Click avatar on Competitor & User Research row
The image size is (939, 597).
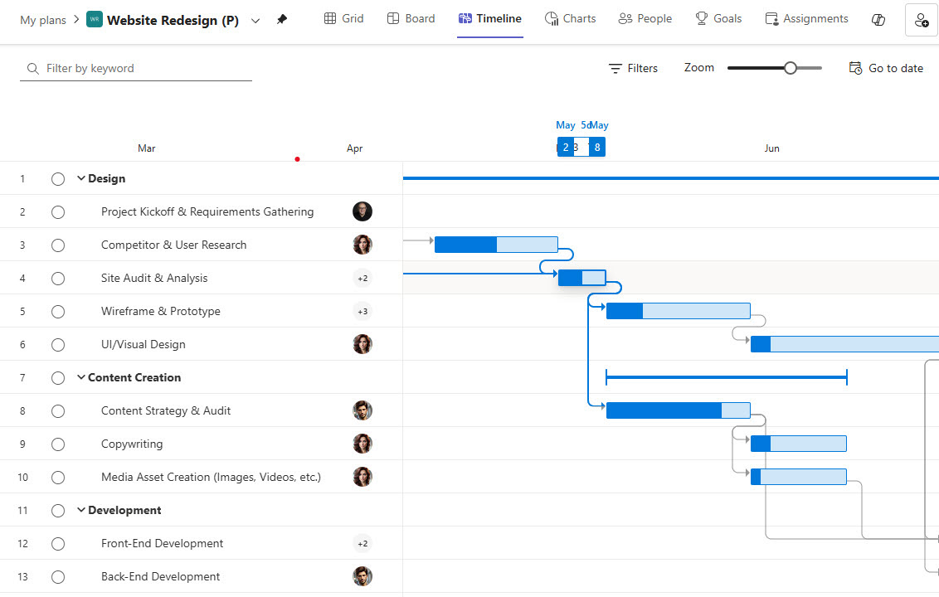click(362, 245)
